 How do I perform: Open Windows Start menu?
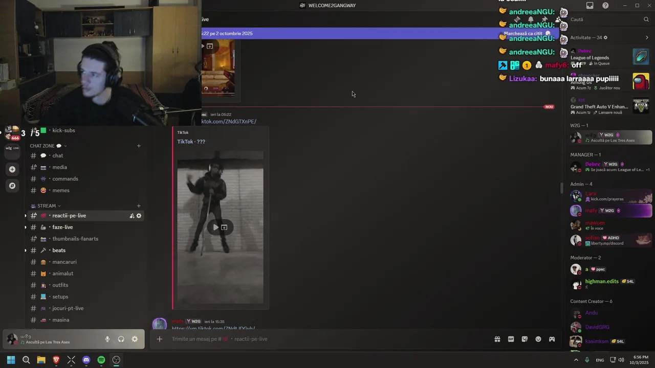[11, 360]
